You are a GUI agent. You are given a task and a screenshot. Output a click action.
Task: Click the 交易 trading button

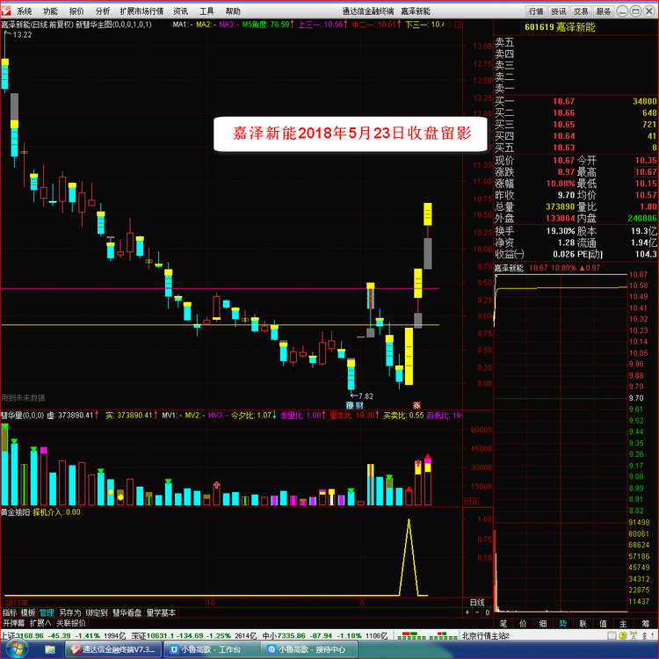pos(581,11)
